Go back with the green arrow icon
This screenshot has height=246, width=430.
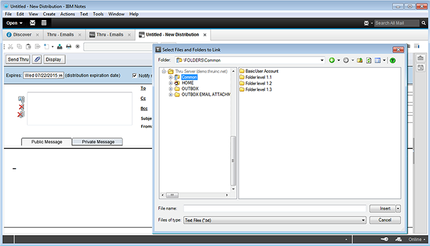pos(332,60)
